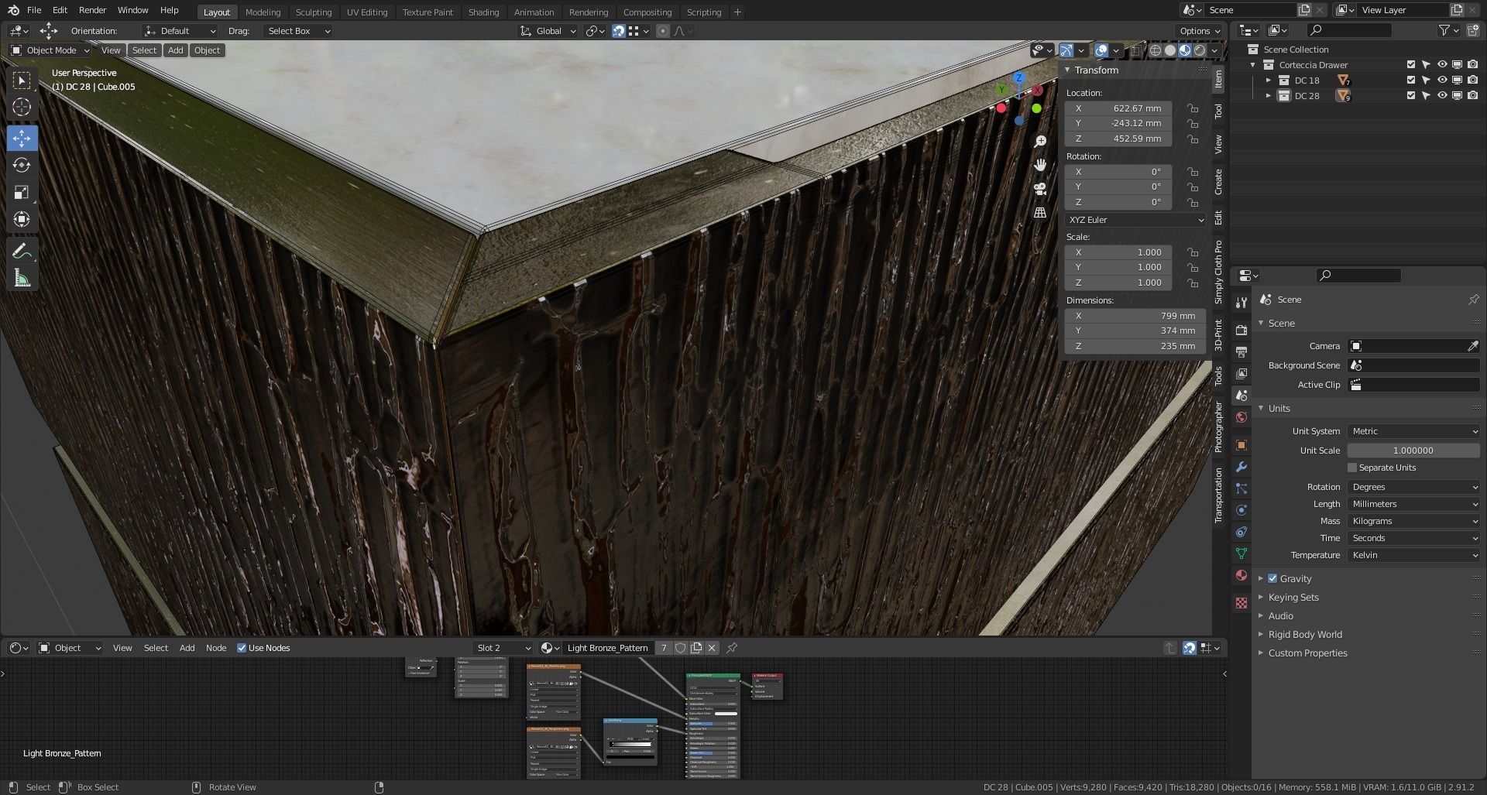Open the Unit System Metric dropdown

coord(1414,431)
